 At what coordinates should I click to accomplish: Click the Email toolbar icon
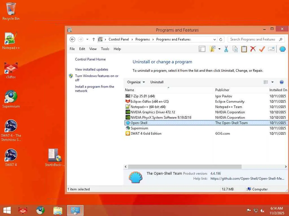(271, 49)
